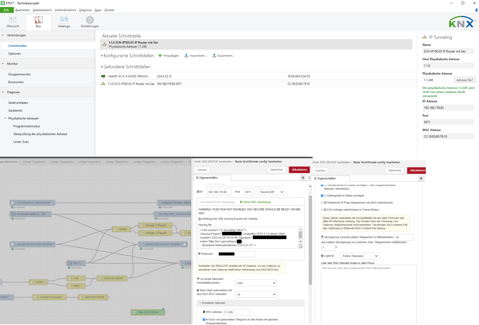Image resolution: width=479 pixels, height=325 pixels.
Task: Click scroll-down arrow in Keyring textarea
Action: (300, 242)
